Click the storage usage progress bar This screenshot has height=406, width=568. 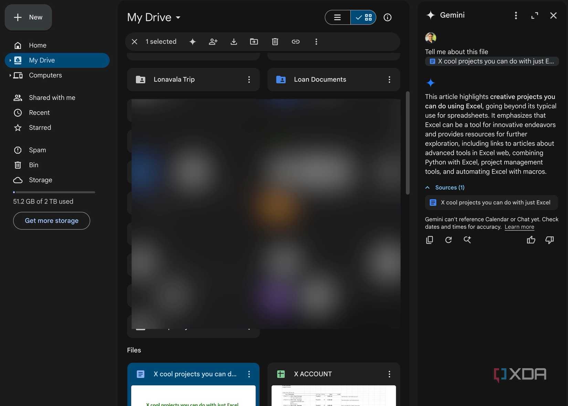[x=54, y=192]
